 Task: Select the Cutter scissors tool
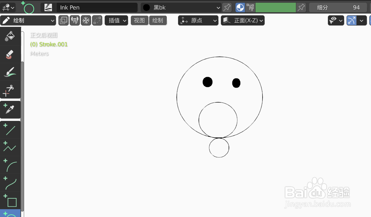point(10,90)
